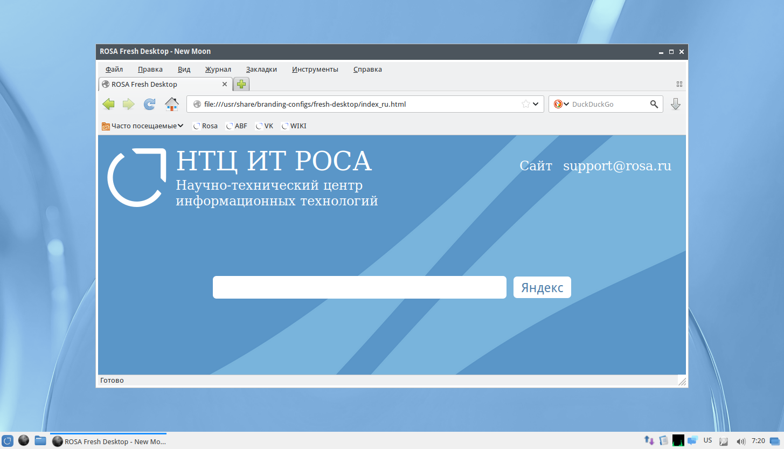Bookmark this page with the star icon
This screenshot has height=449, width=784.
tap(526, 104)
